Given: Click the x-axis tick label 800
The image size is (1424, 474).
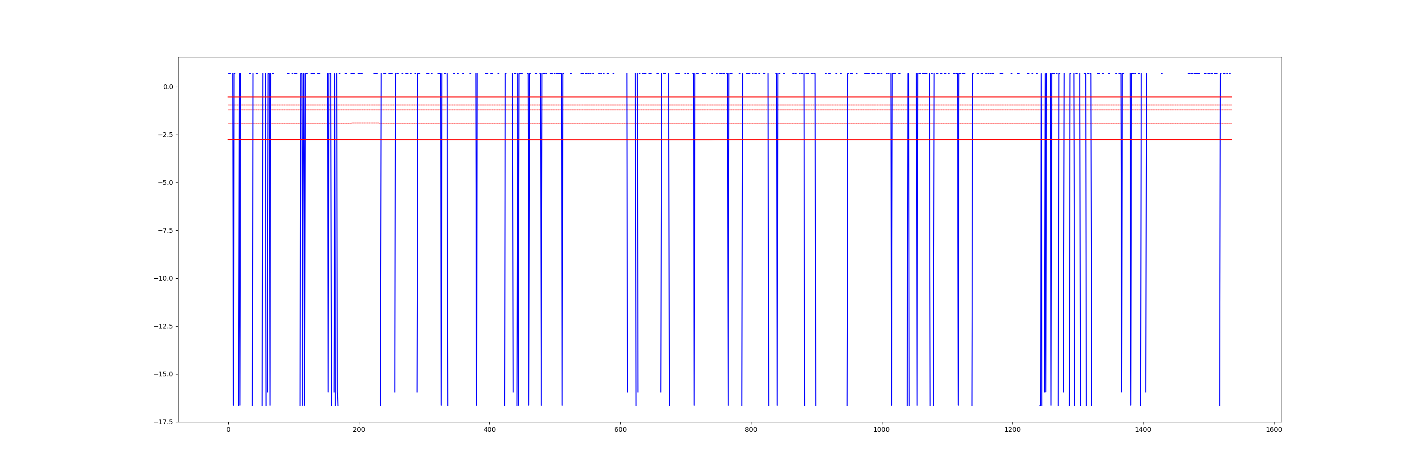Looking at the screenshot, I should [x=751, y=430].
